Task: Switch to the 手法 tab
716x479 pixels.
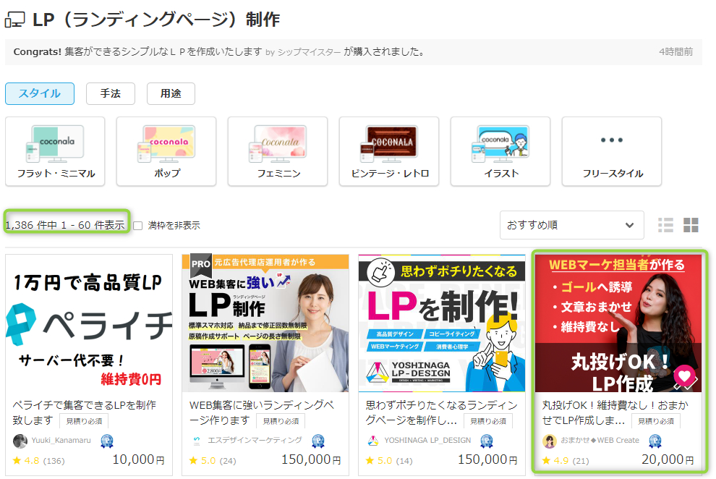Action: click(x=111, y=93)
